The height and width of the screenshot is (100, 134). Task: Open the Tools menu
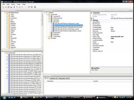click(x=18, y=4)
